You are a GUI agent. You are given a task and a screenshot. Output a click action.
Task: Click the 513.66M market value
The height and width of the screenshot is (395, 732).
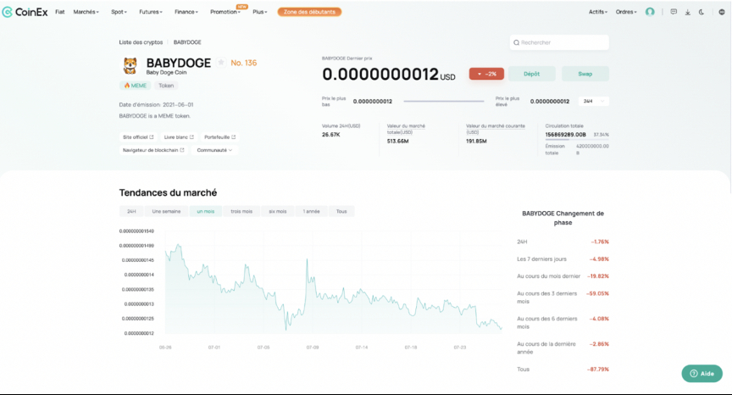click(x=397, y=141)
